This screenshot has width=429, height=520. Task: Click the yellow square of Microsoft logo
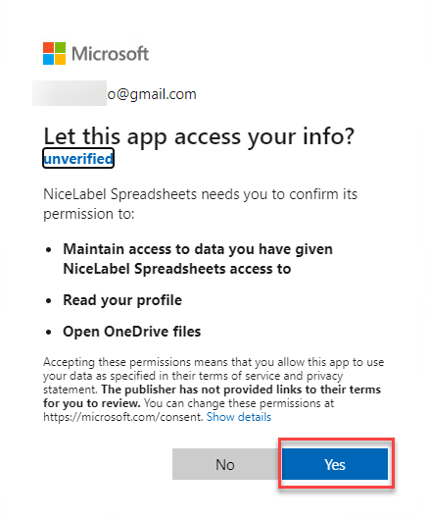(x=60, y=59)
